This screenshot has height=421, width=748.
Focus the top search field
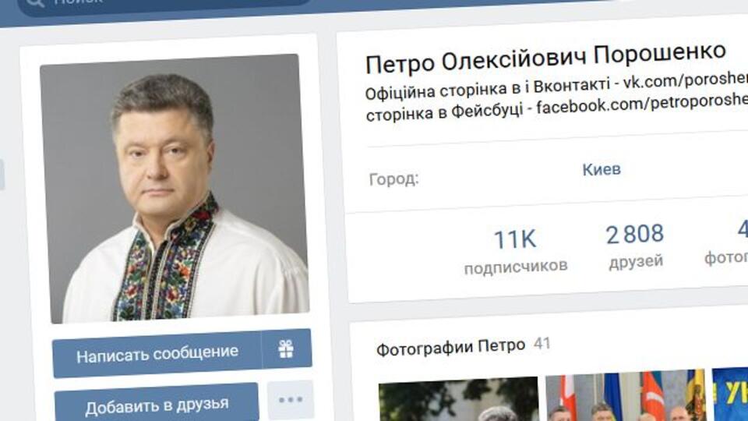tap(164, 4)
